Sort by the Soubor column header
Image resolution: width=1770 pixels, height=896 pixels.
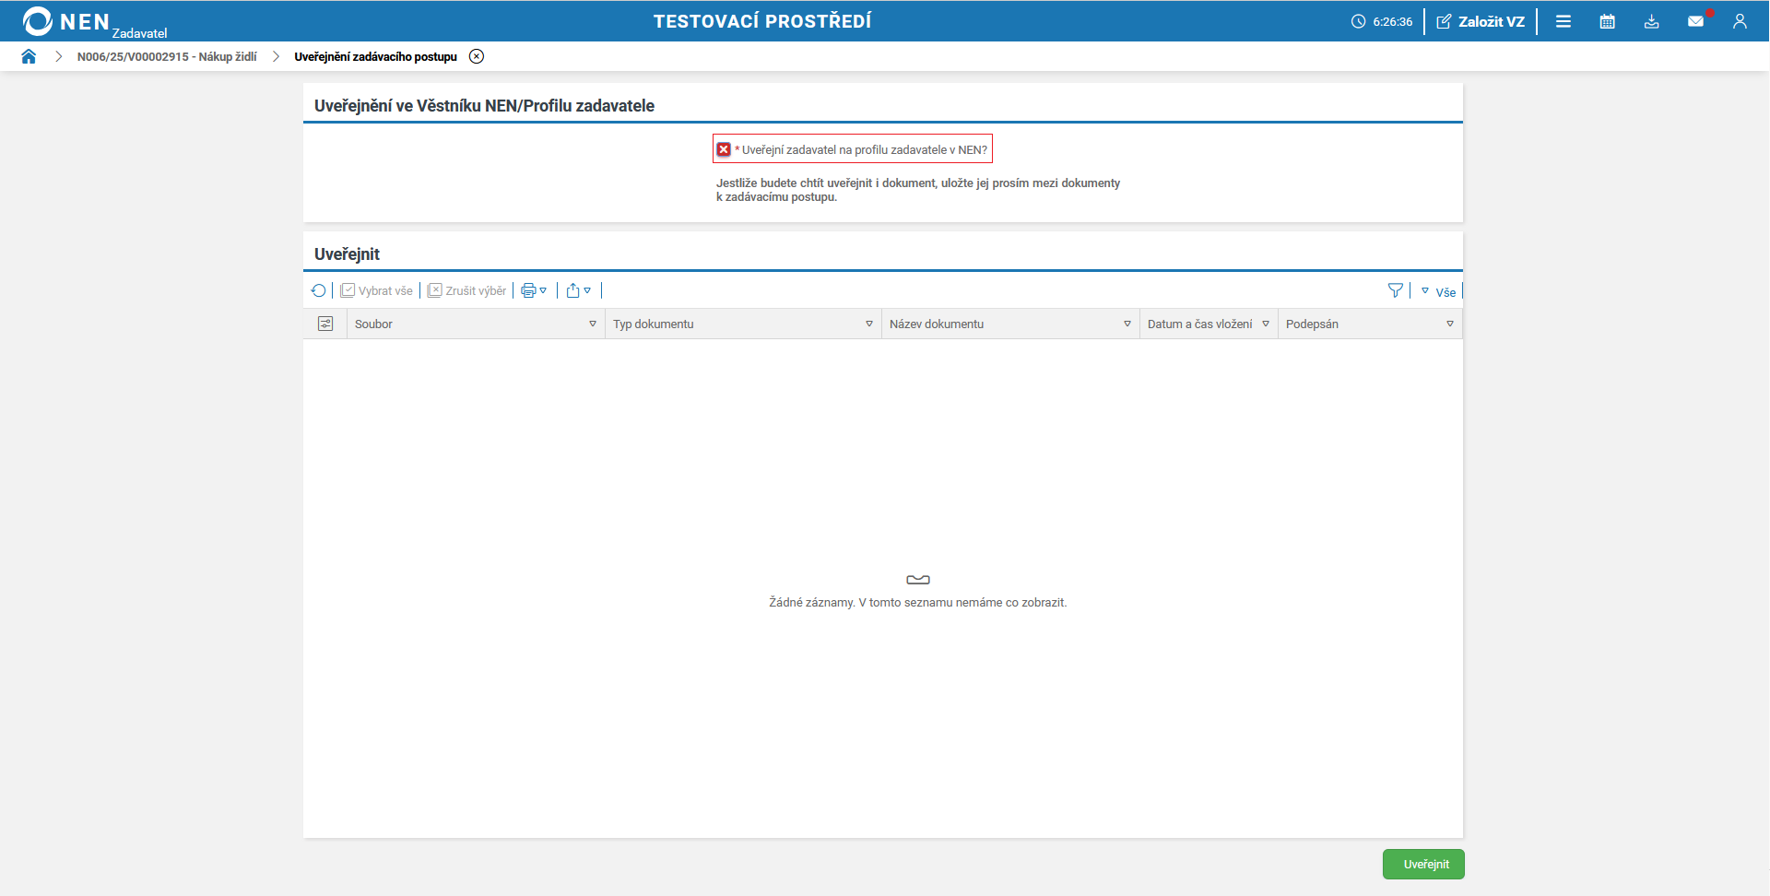tap(373, 324)
